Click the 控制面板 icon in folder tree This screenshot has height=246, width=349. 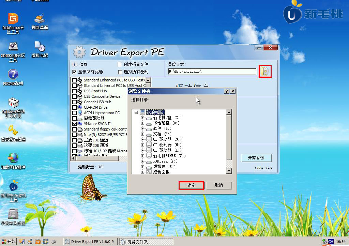(149, 172)
